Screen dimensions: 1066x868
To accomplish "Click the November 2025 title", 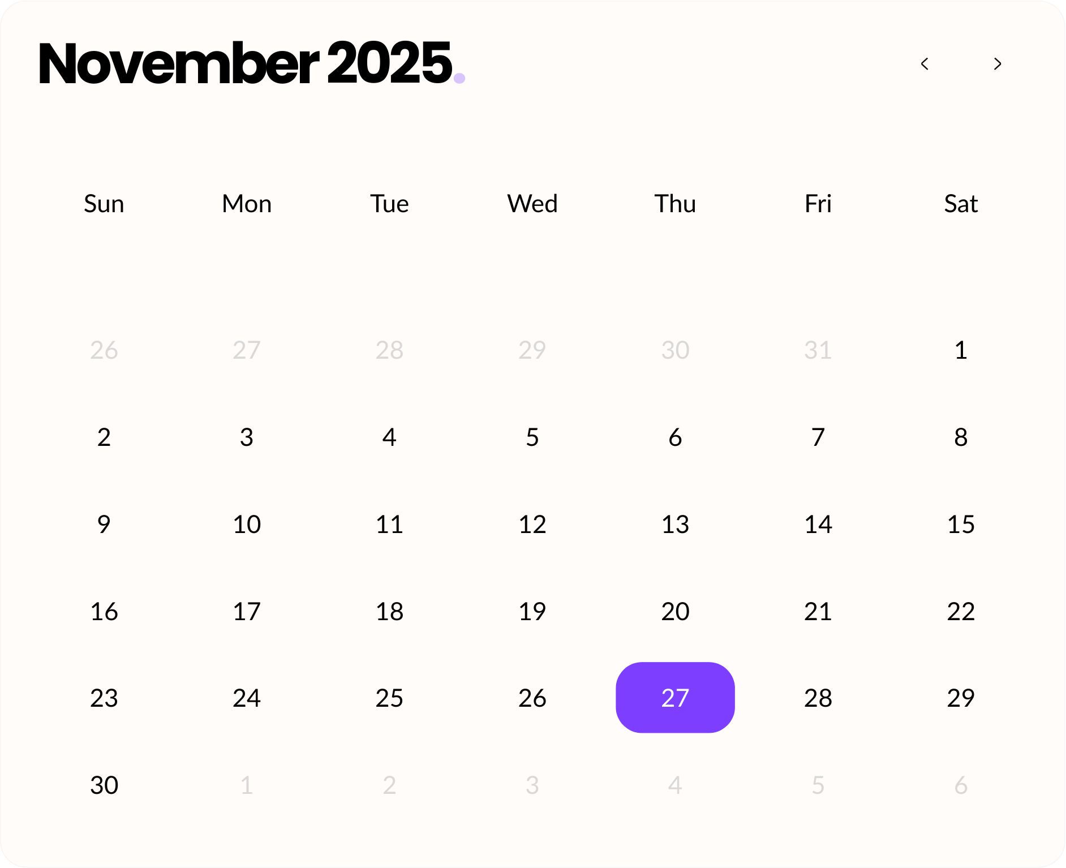I will point(245,63).
